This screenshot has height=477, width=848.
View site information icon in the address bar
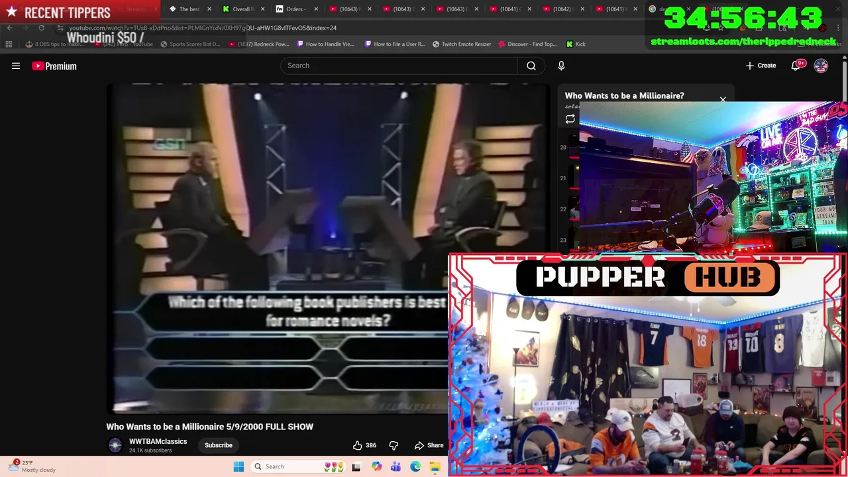60,28
